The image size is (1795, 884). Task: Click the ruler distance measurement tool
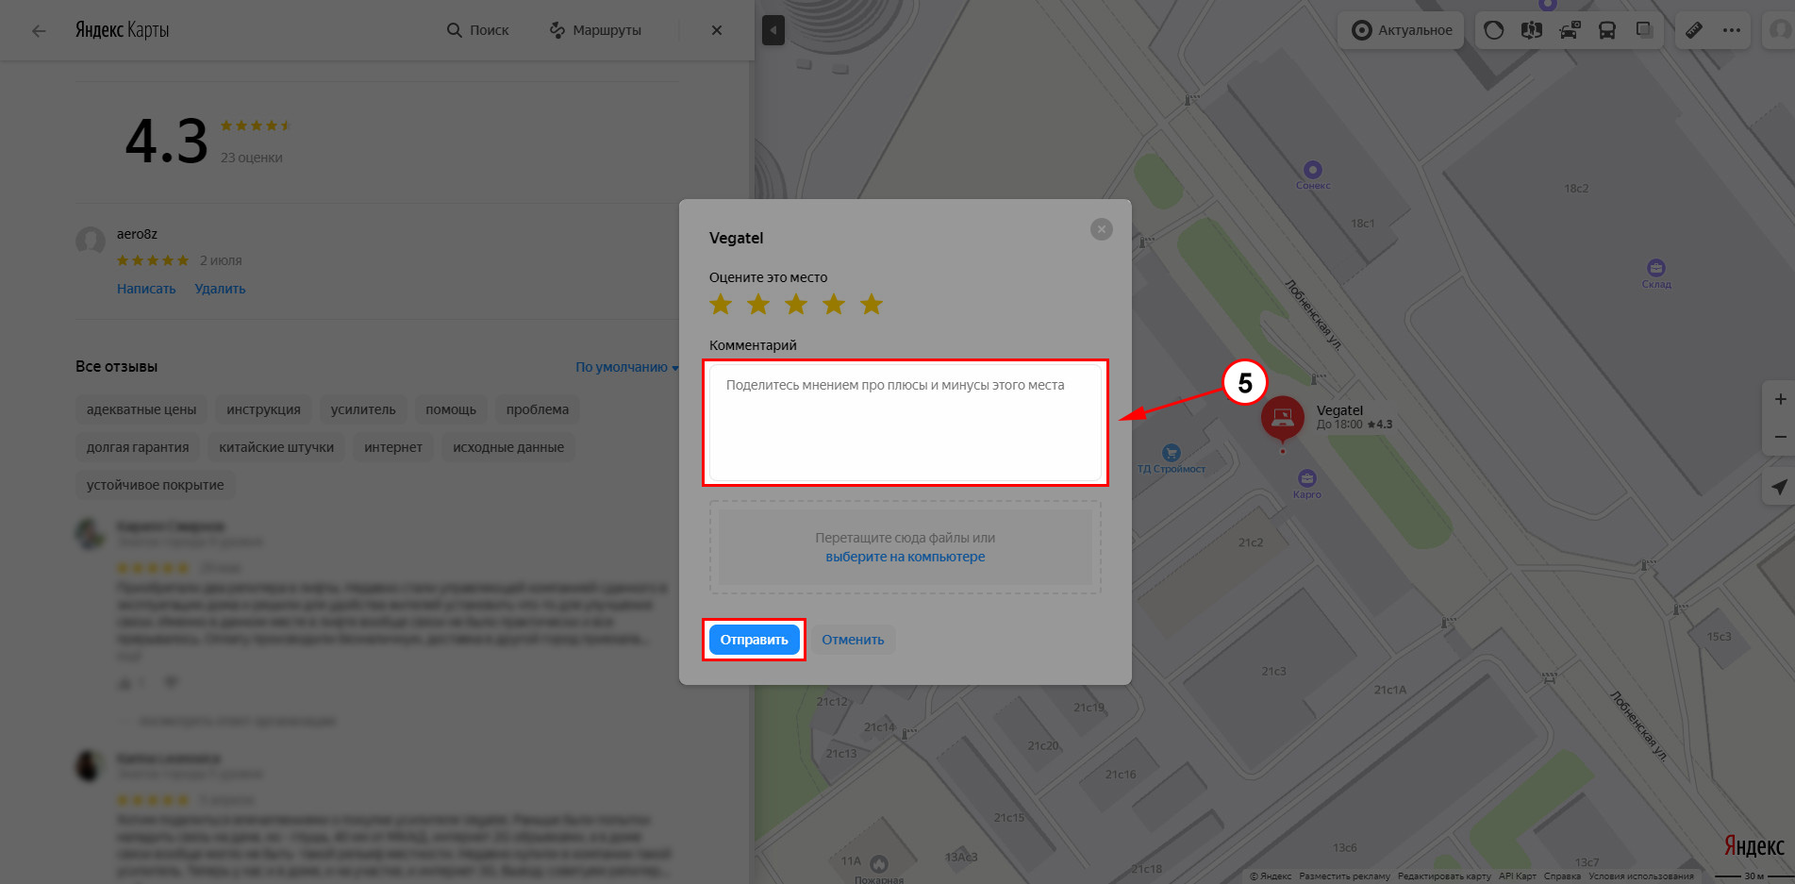click(1694, 30)
